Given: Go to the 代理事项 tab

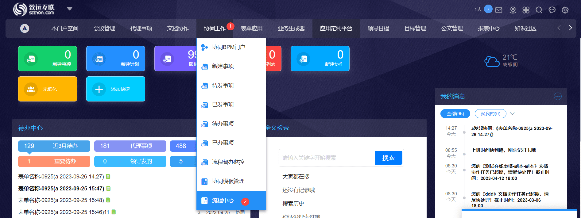Looking at the screenshot, I should [141, 29].
